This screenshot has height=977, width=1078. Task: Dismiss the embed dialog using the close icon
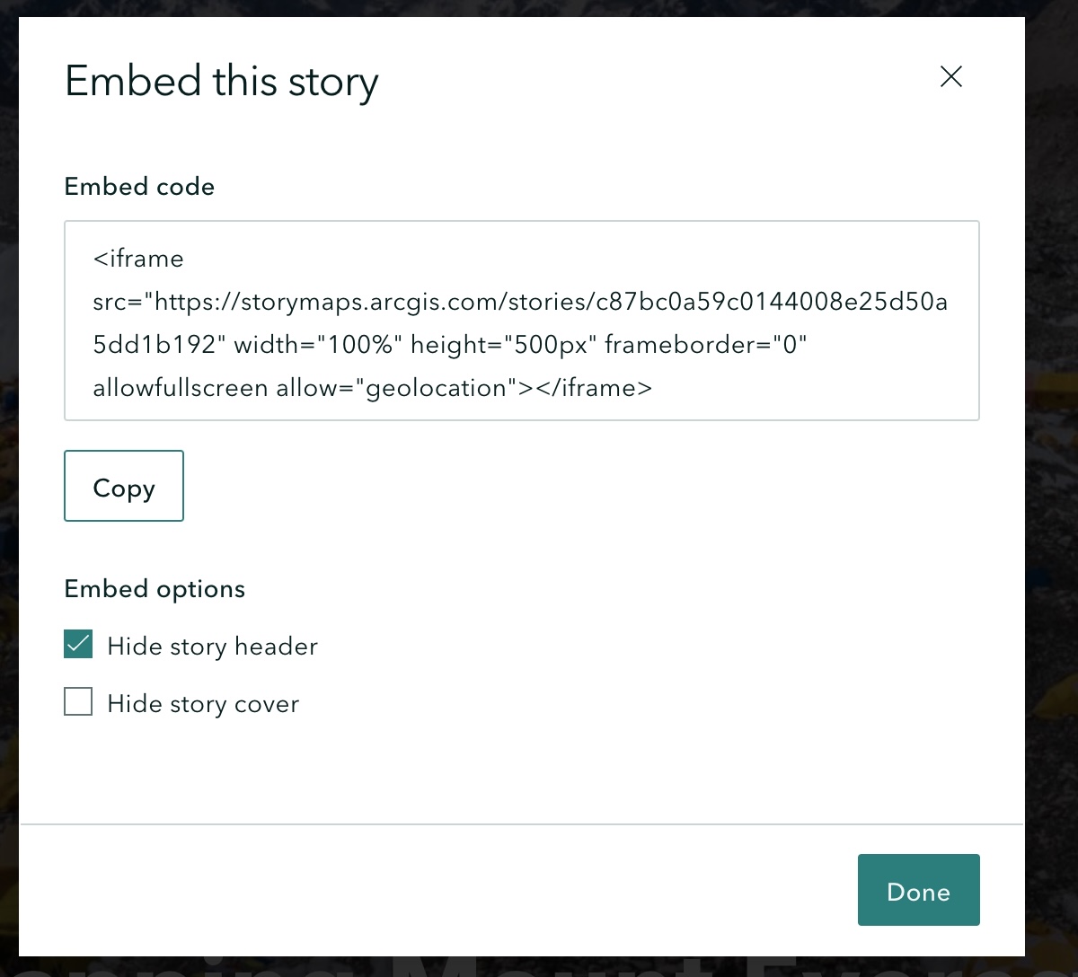pyautogui.click(x=950, y=77)
